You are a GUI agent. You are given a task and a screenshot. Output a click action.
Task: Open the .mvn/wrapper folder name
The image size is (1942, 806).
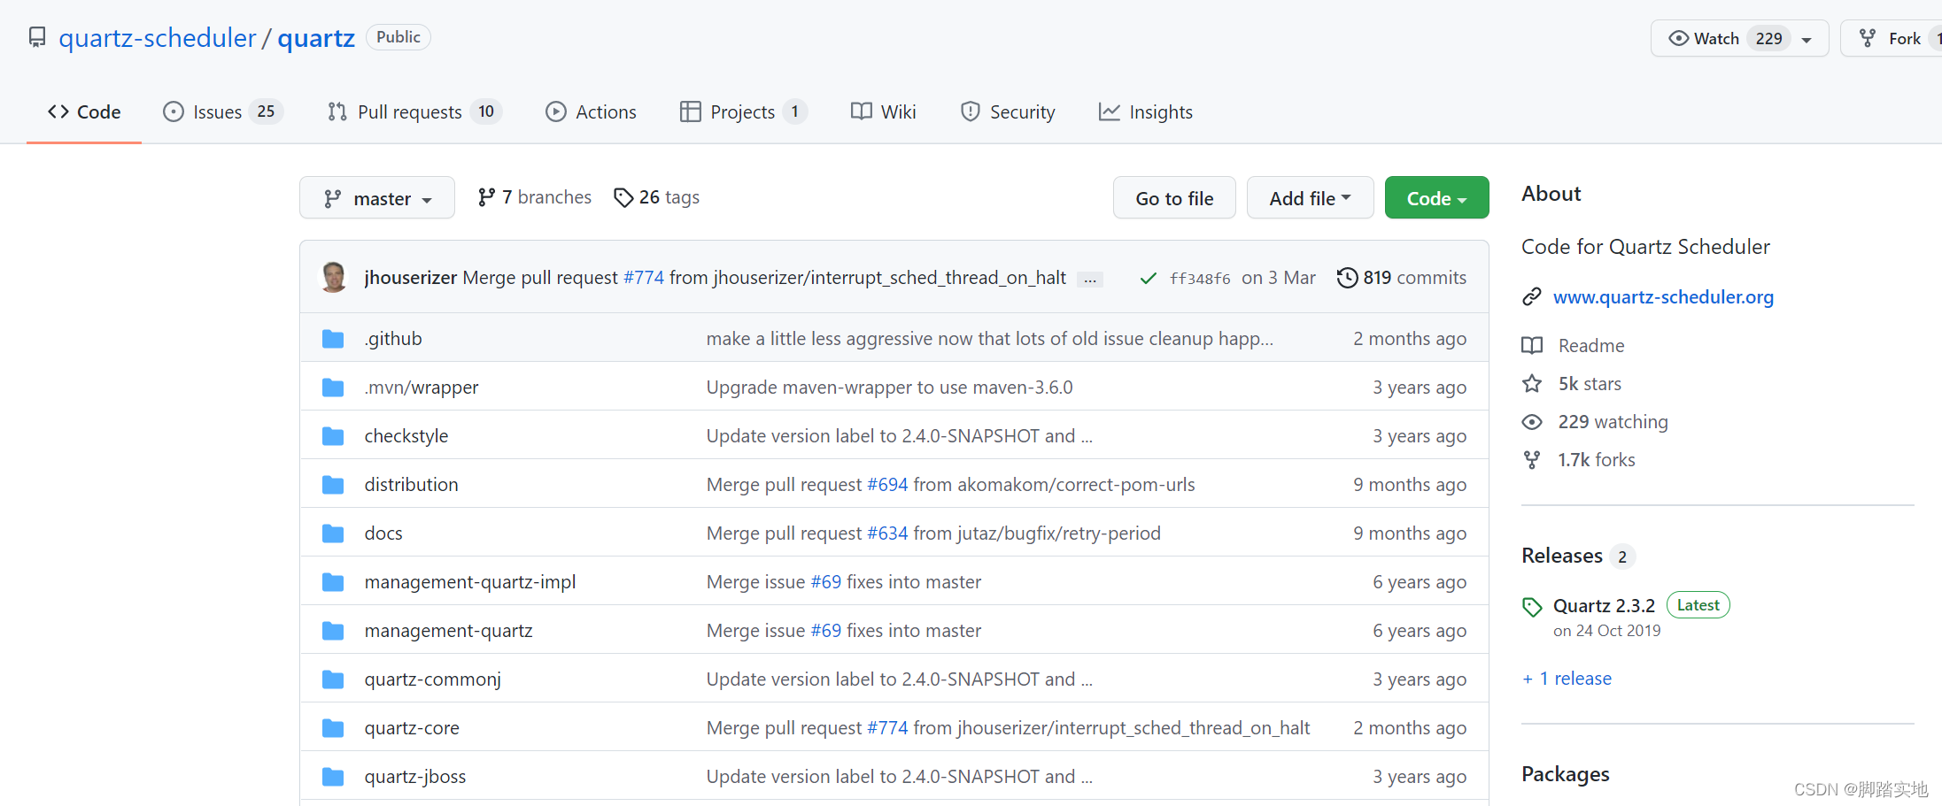pos(422,388)
